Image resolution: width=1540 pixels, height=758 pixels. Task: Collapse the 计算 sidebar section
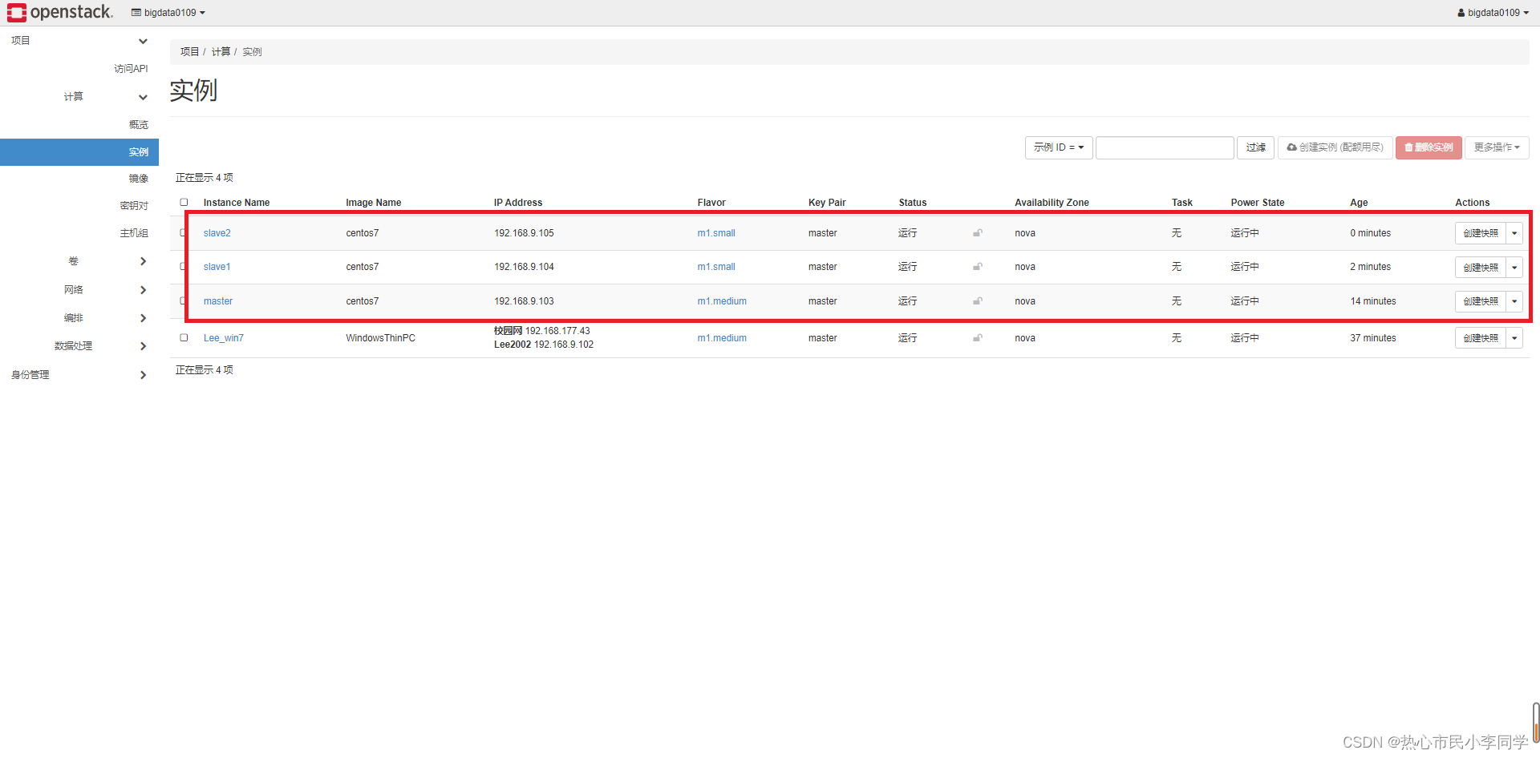[79, 97]
